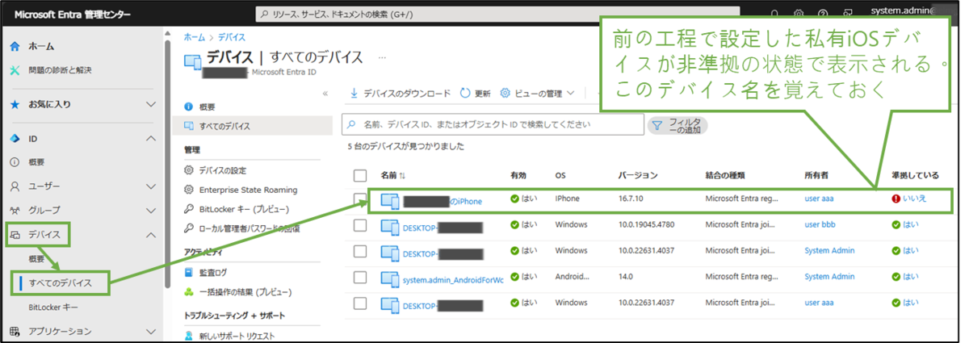Open owner user bbb link
This screenshot has width=969, height=343.
(820, 224)
